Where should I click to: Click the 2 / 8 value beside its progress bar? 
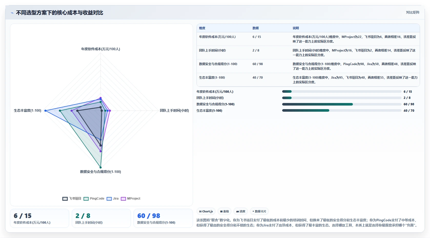point(407,98)
